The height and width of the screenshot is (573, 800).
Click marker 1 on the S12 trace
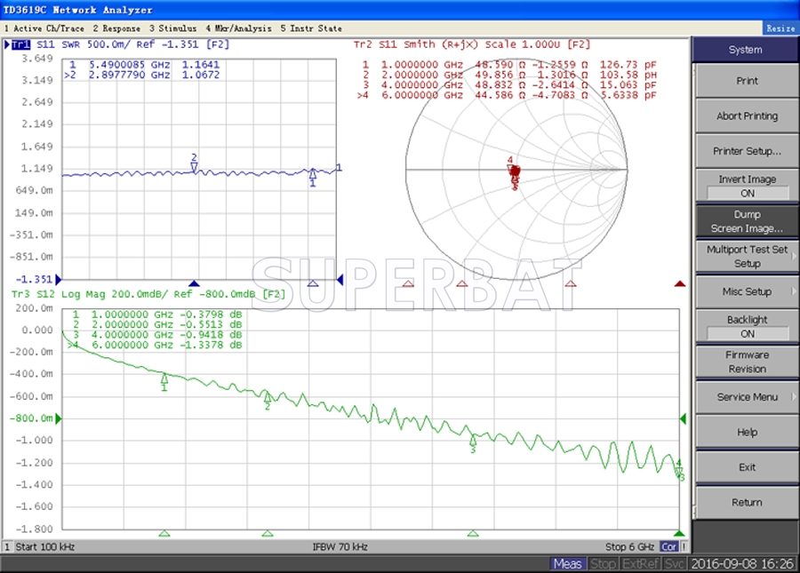pyautogui.click(x=164, y=381)
